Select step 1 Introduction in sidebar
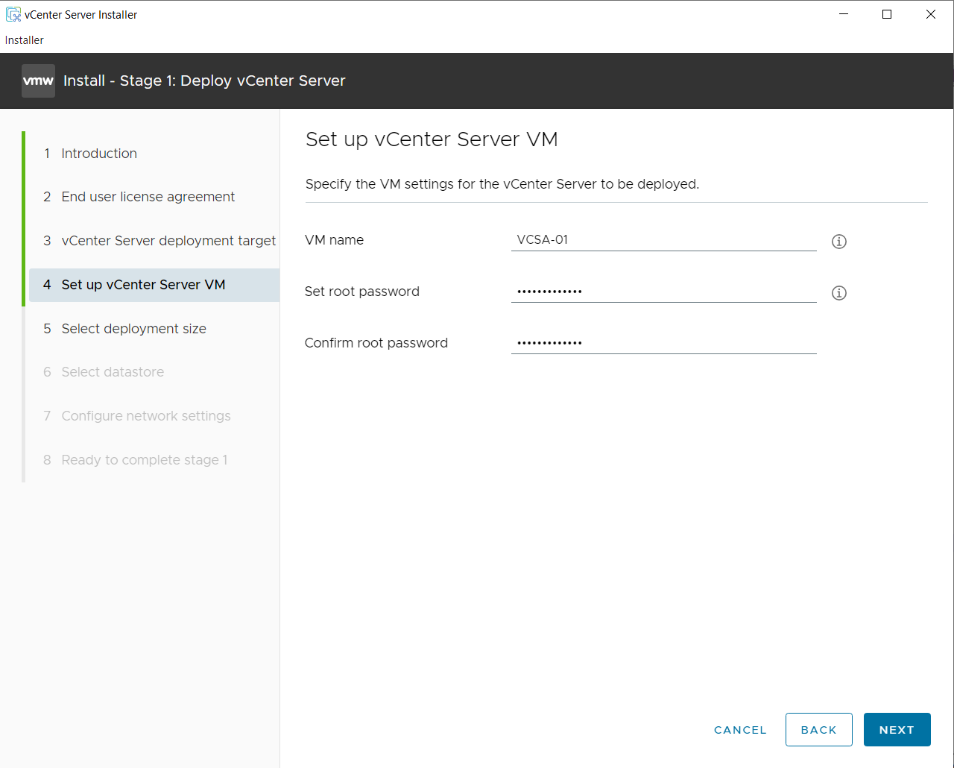Viewport: 954px width, 768px height. [98, 153]
